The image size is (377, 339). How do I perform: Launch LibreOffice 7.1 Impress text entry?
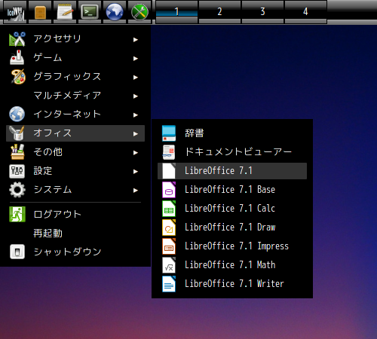click(237, 246)
